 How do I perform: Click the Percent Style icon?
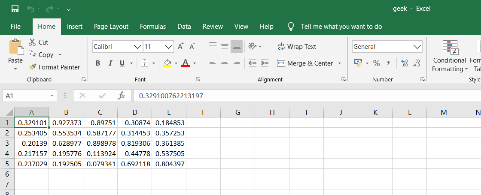point(377,63)
